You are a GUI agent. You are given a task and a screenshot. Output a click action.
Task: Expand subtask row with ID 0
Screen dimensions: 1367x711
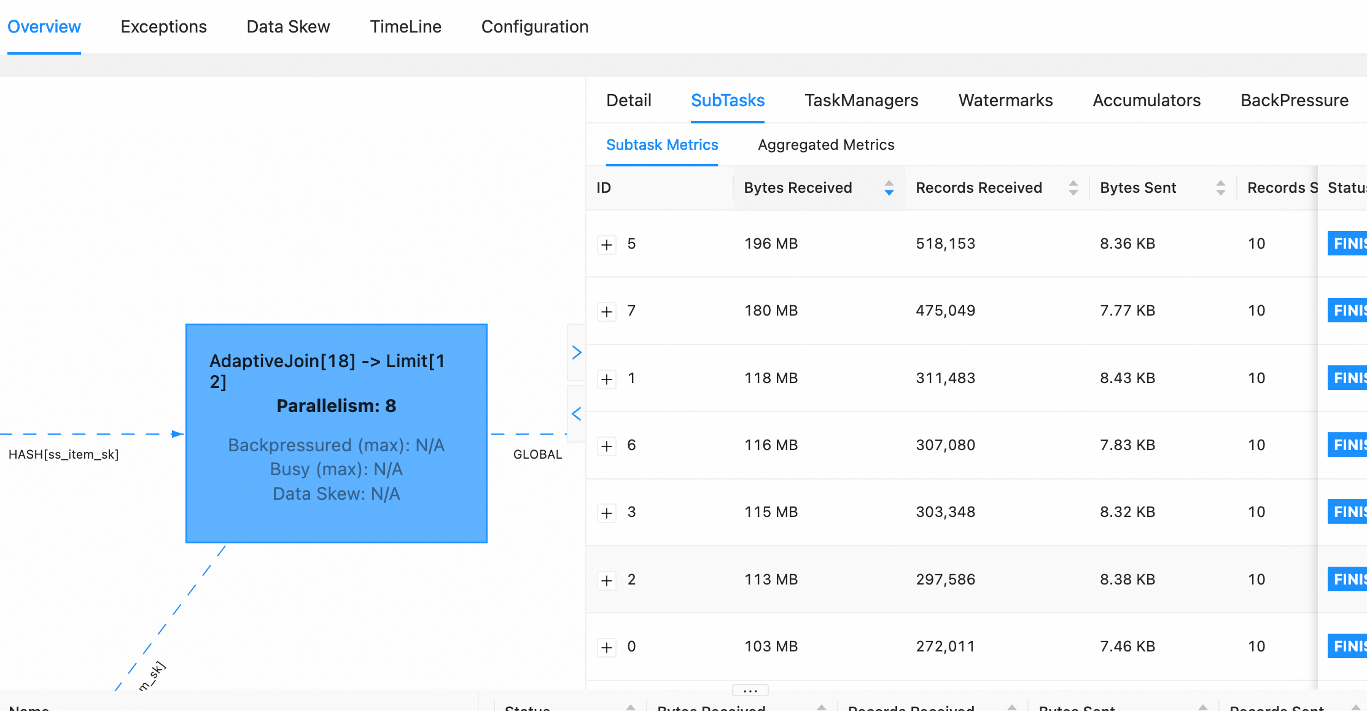pyautogui.click(x=607, y=647)
